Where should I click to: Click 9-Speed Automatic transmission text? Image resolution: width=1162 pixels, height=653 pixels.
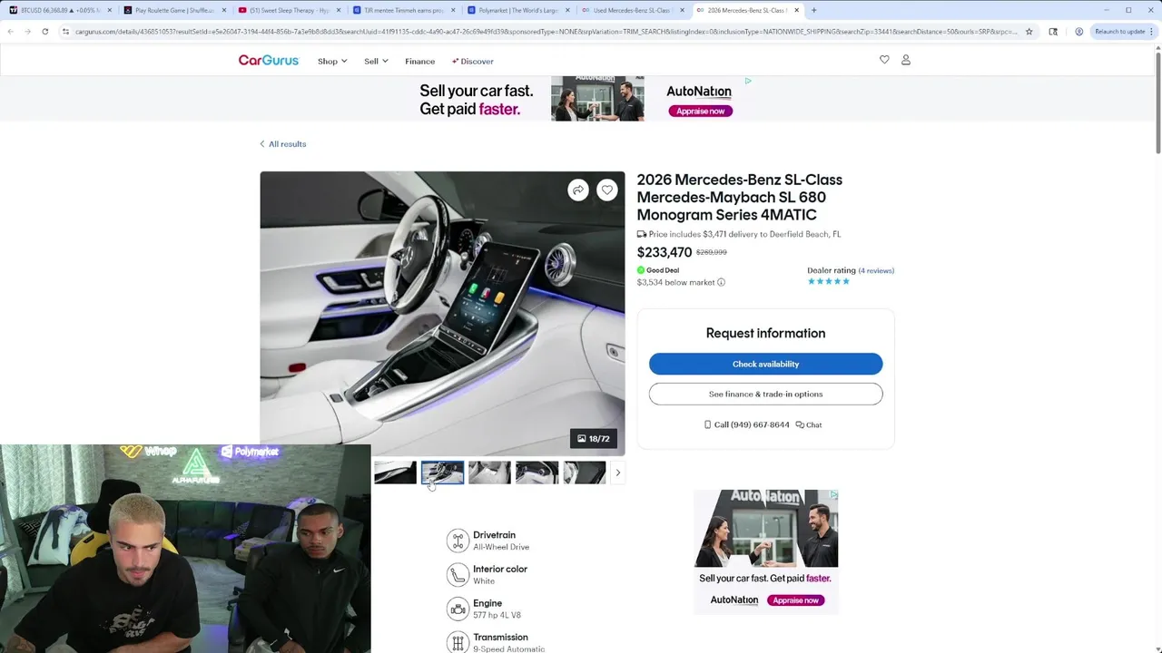point(508,648)
